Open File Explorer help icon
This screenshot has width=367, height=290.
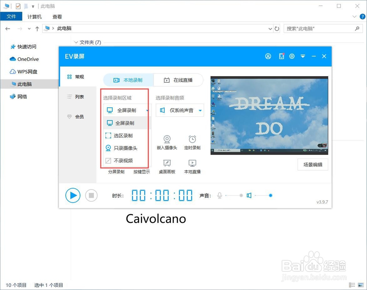coord(362,16)
